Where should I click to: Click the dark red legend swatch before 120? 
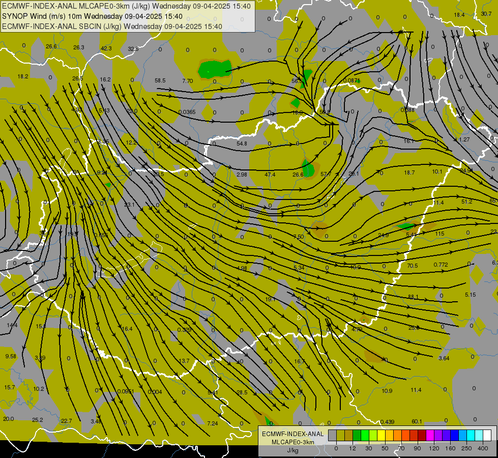pos(422,435)
